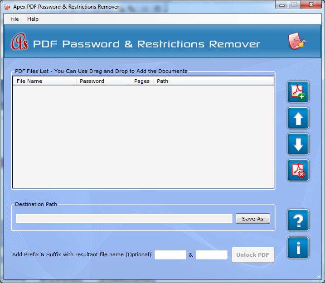This screenshot has width=325, height=283.
Task: Click the Save As button
Action: (x=252, y=219)
